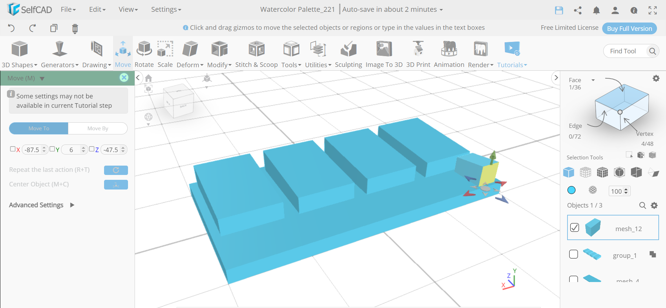Collapse the right panel arrow
This screenshot has height=308, width=666.
coord(556,78)
